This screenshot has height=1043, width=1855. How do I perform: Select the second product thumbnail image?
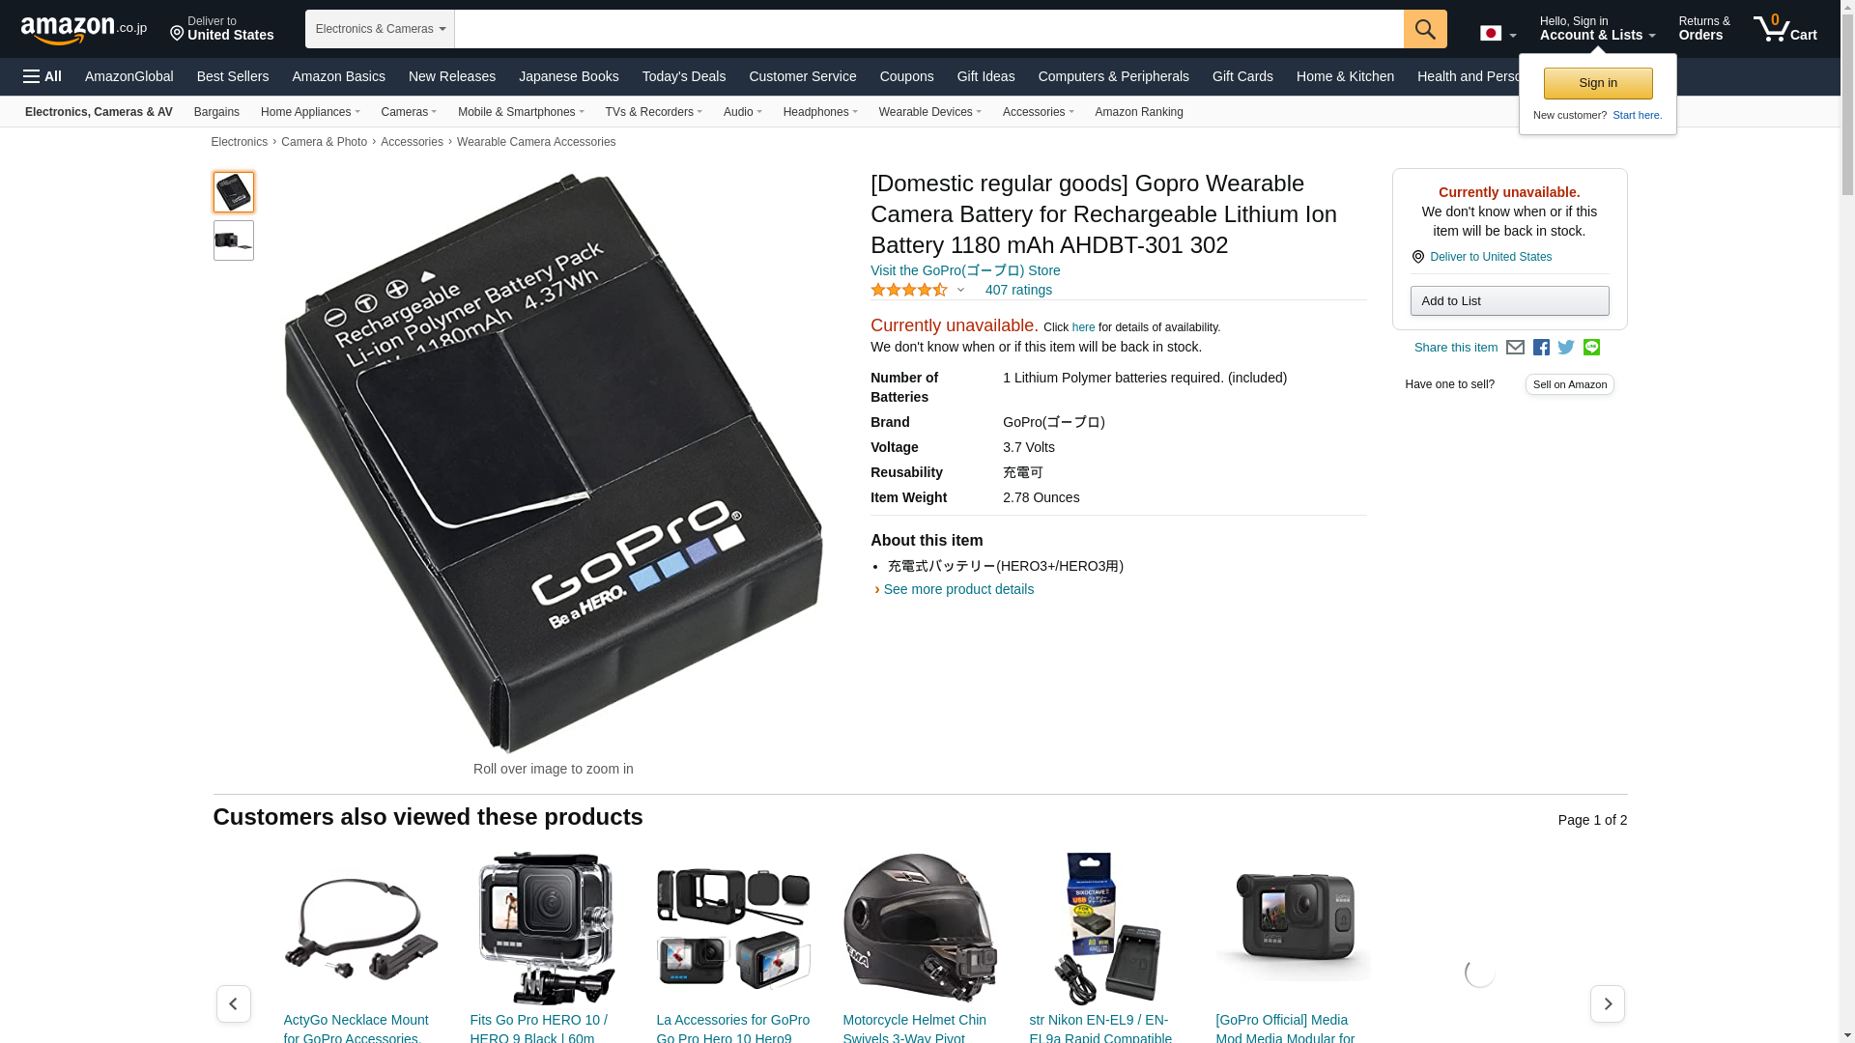(234, 240)
